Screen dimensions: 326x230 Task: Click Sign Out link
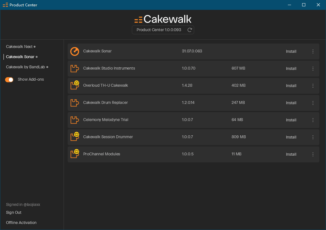[x=14, y=212]
